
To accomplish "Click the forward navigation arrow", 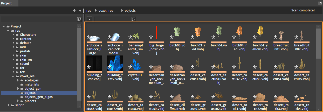I will (x=80, y=11).
